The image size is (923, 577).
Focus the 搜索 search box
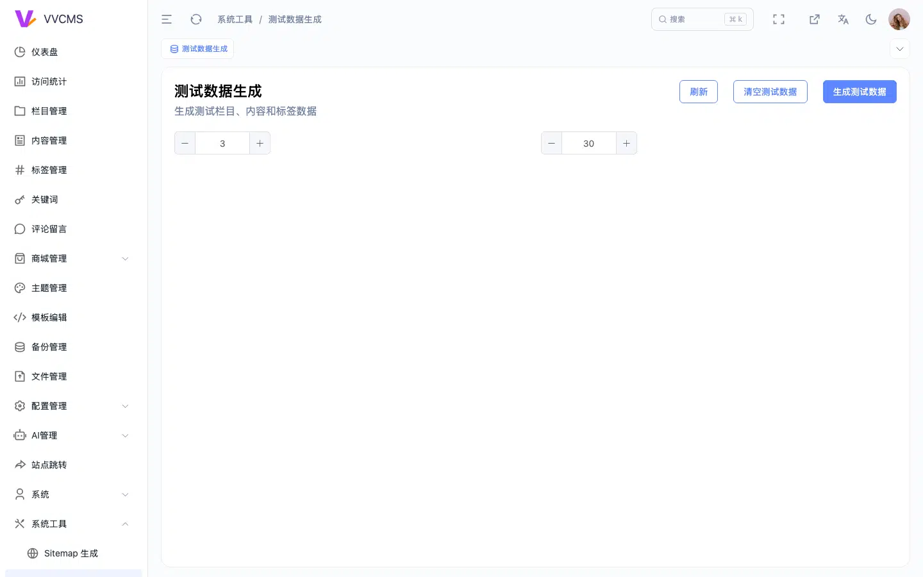(703, 19)
